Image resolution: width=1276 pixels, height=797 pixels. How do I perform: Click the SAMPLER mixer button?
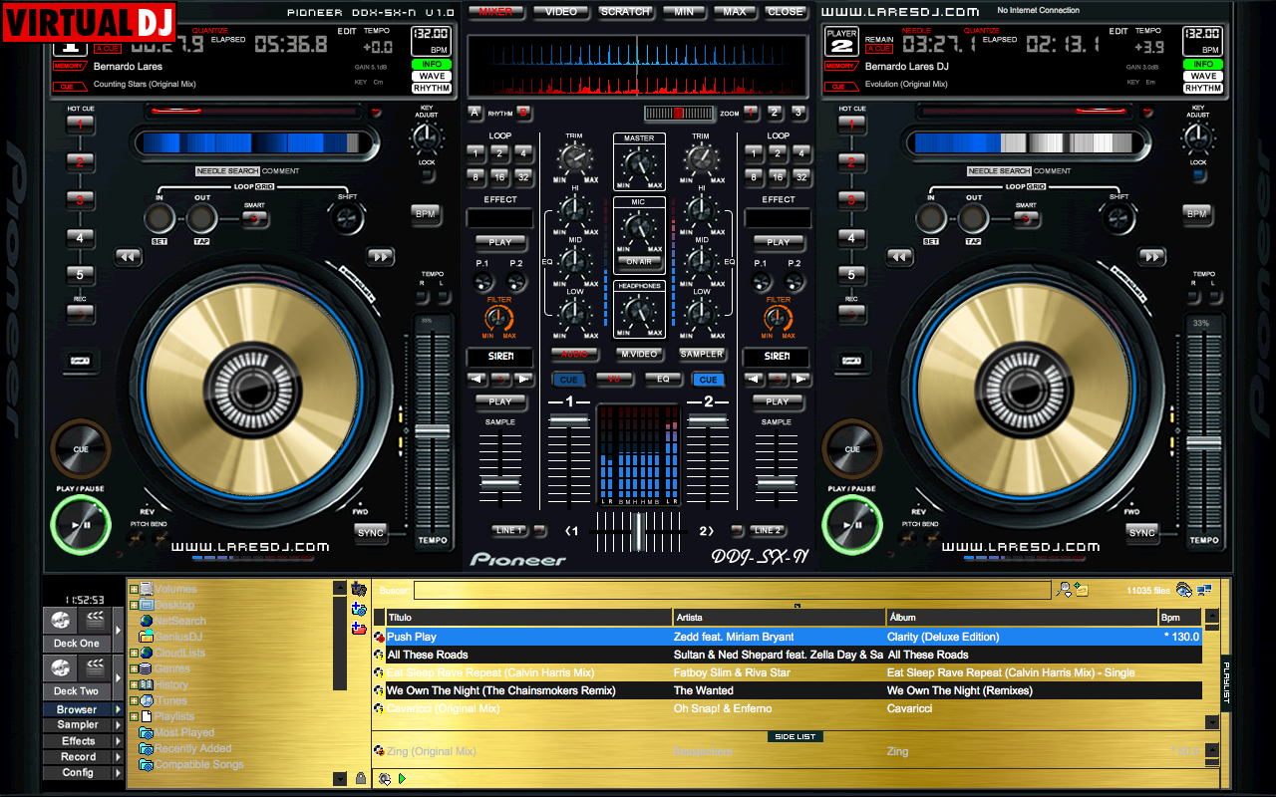click(x=702, y=354)
